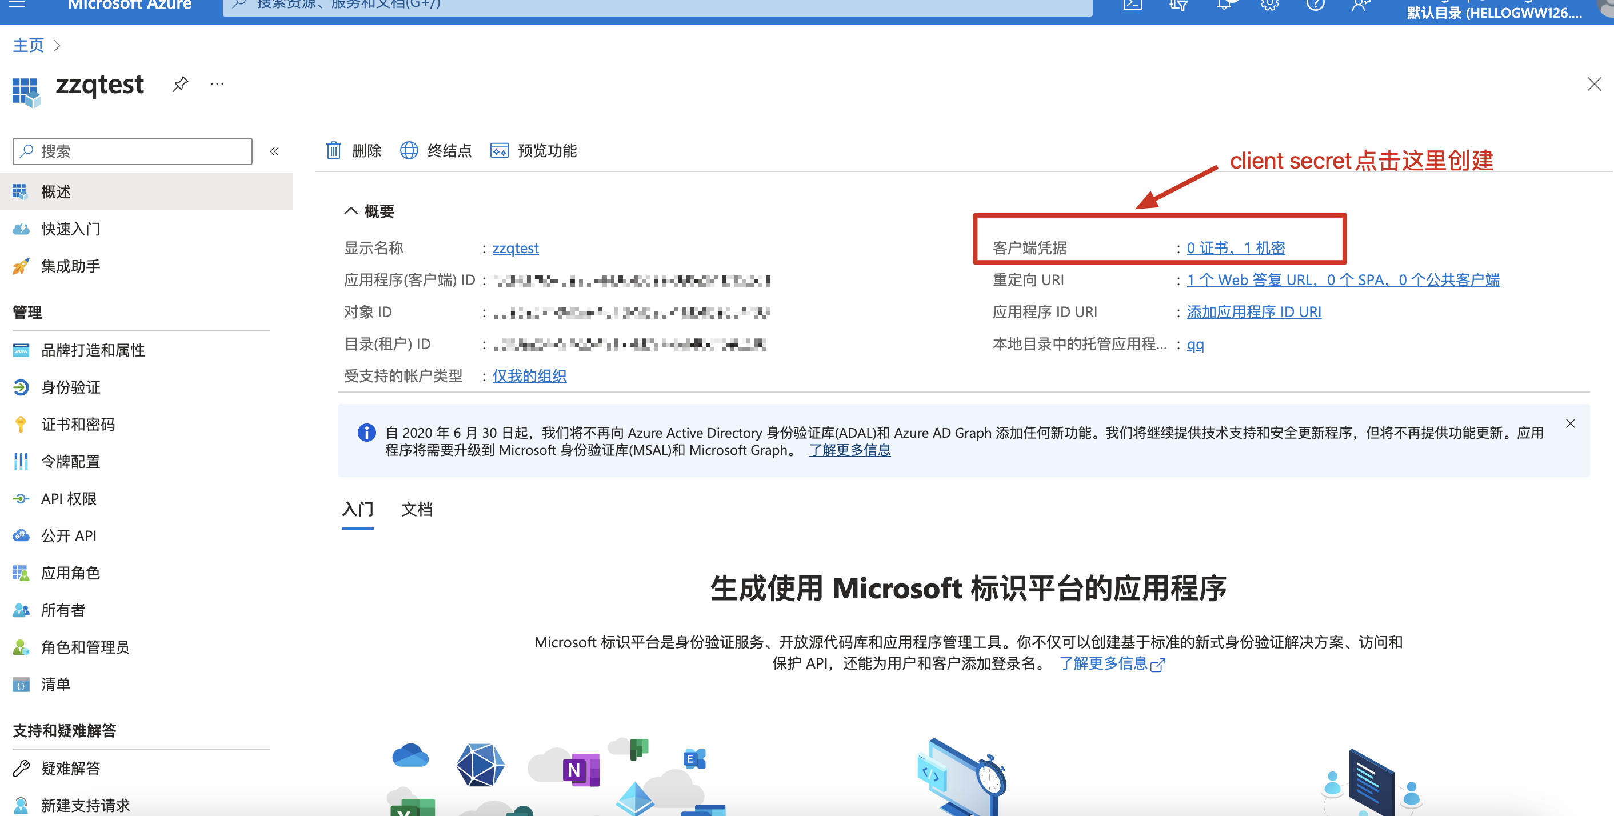The height and width of the screenshot is (816, 1614).
Task: Click the zzqtest app registration icon by the title
Action: (x=26, y=92)
